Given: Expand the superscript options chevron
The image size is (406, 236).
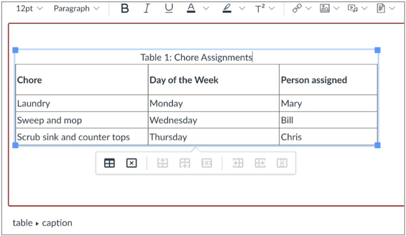Looking at the screenshot, I should [x=272, y=8].
